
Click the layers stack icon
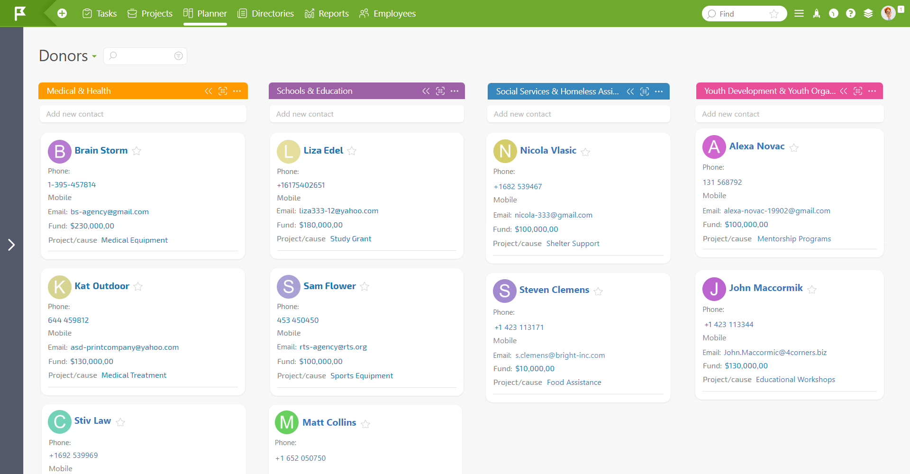[x=868, y=13]
